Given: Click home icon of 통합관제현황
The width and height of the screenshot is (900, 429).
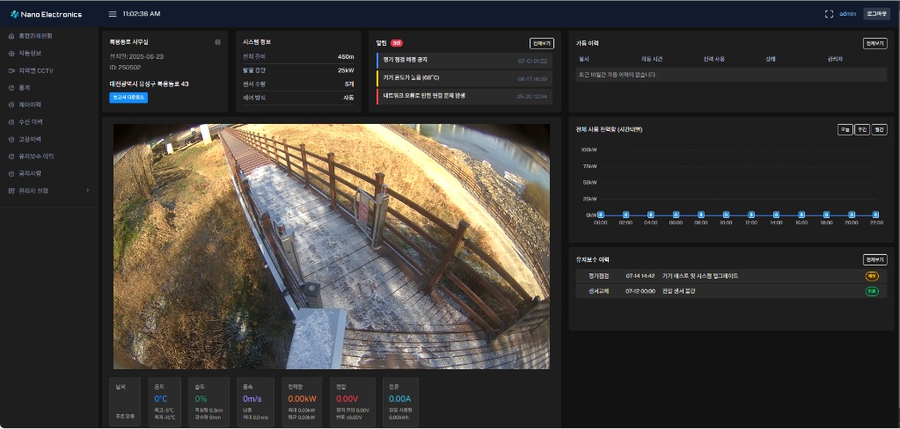Looking at the screenshot, I should [x=11, y=36].
